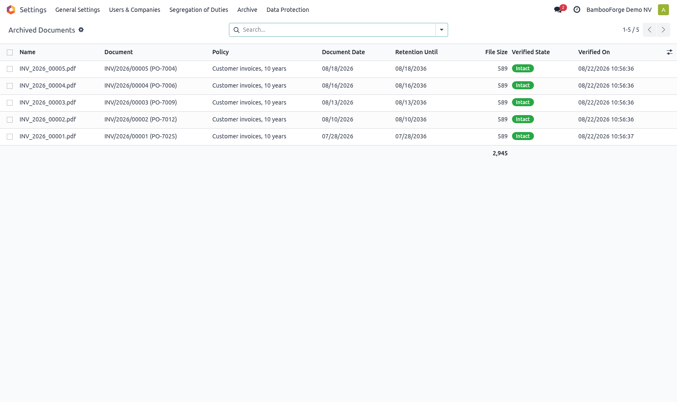The width and height of the screenshot is (677, 402).
Task: Sort by the Document Date column header
Action: click(x=343, y=52)
